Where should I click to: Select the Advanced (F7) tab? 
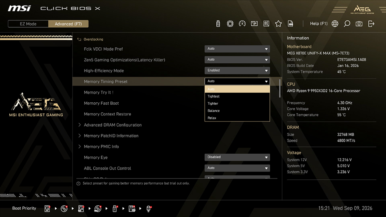[68, 24]
